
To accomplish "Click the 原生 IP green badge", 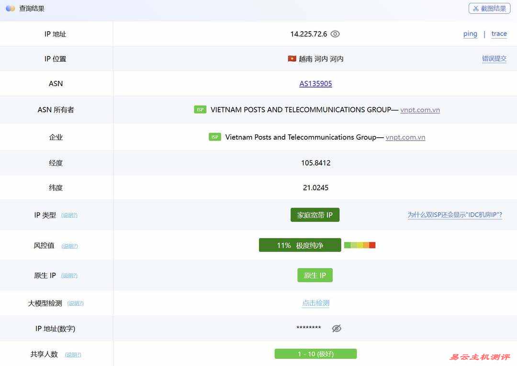I will [315, 275].
